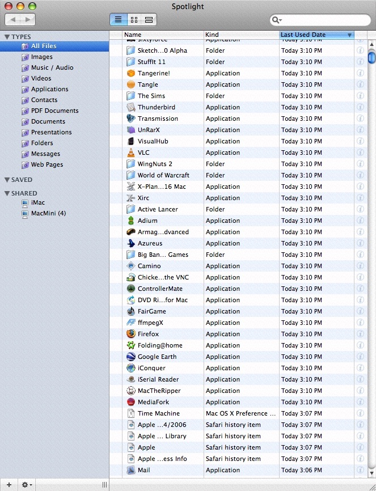Click the Adium duck icon
This screenshot has height=491, width=376.
[130, 221]
